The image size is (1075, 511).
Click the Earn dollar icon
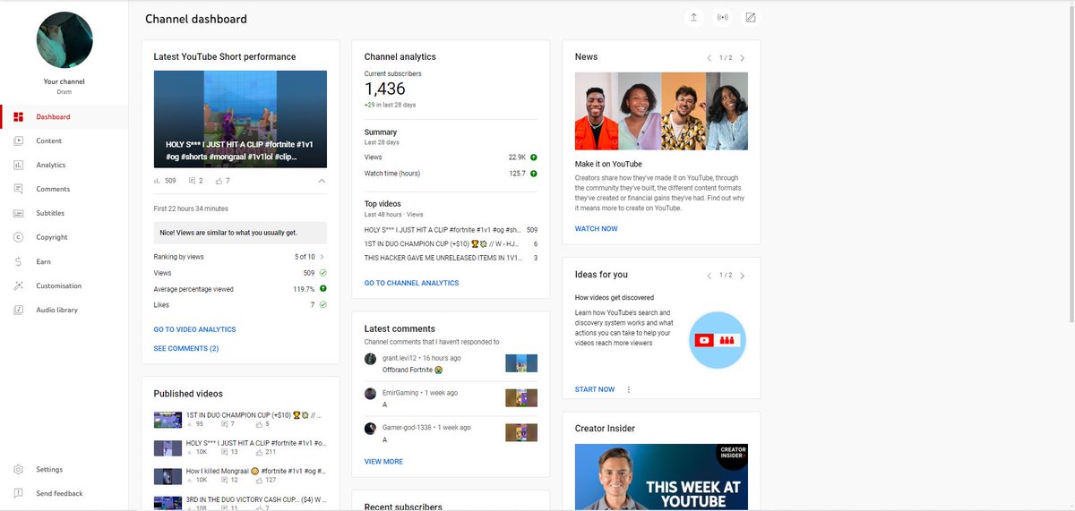[x=18, y=262]
